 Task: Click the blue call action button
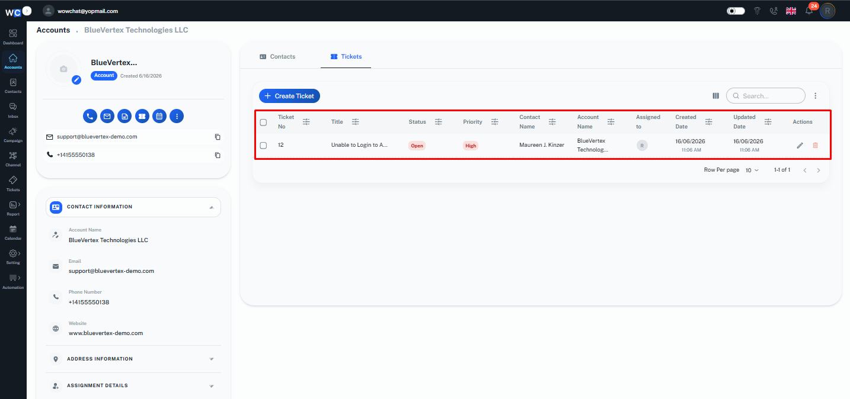pos(90,116)
